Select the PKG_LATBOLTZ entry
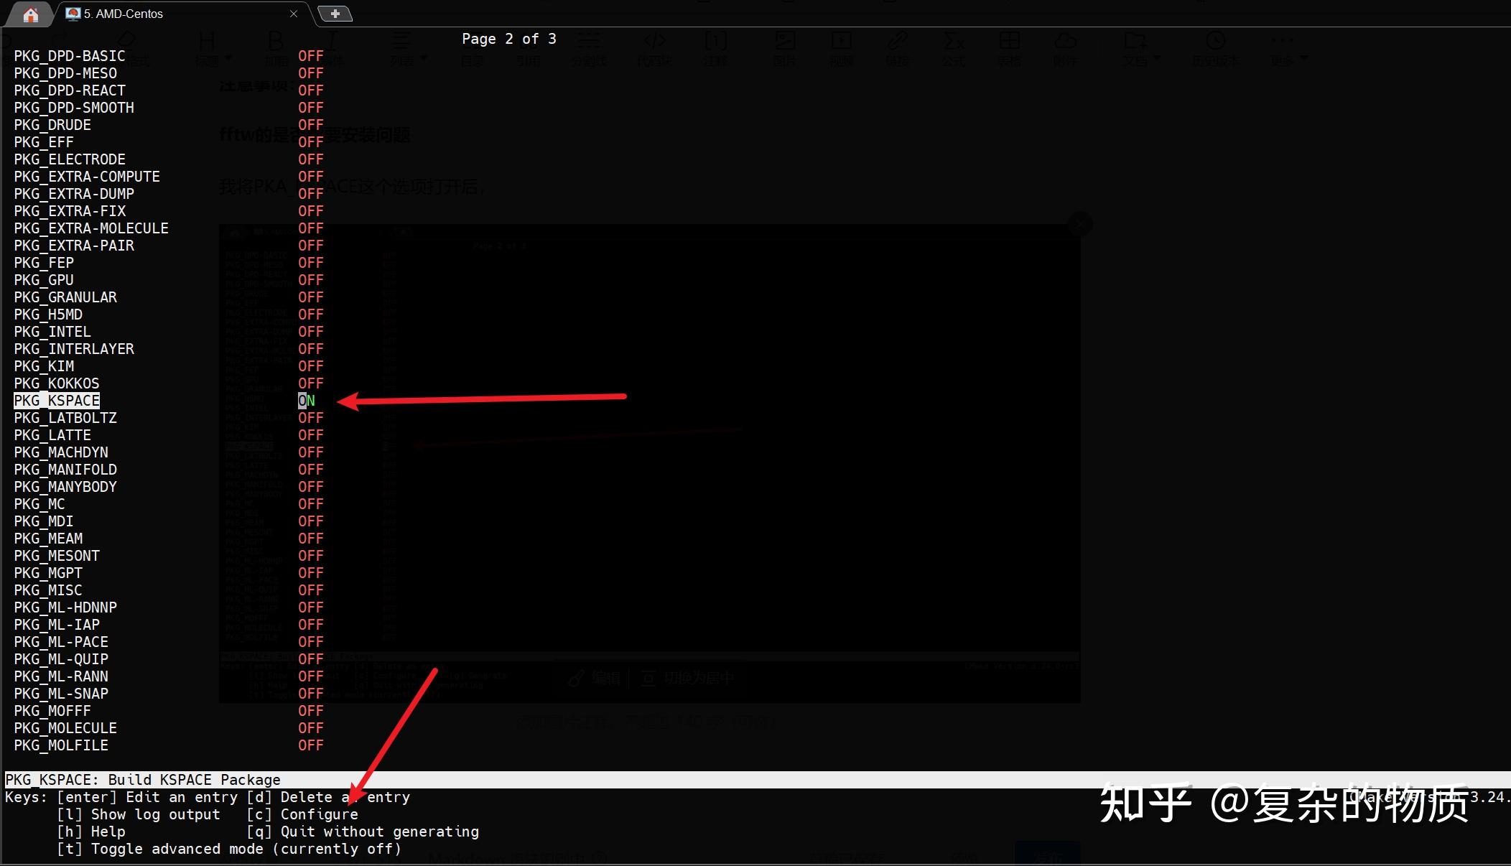1511x866 pixels. coord(65,418)
